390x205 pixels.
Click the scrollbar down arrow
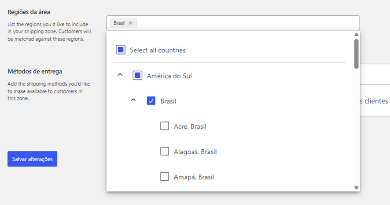point(357,187)
